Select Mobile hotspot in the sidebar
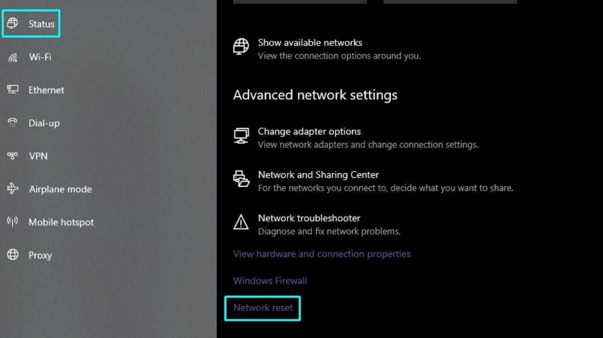 click(61, 222)
